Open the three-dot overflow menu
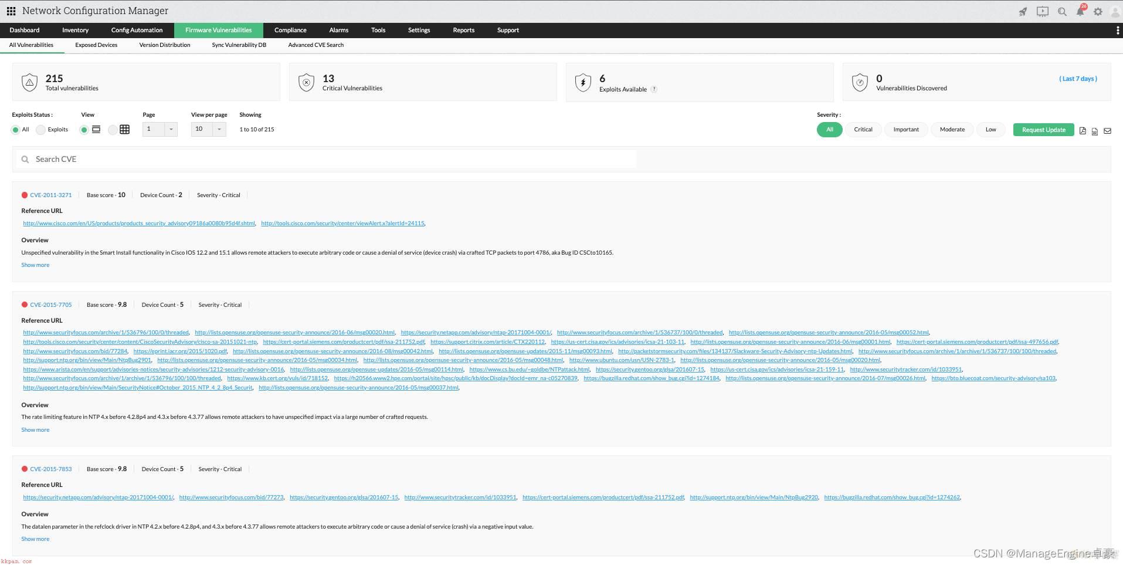The height and width of the screenshot is (565, 1123). point(1117,31)
